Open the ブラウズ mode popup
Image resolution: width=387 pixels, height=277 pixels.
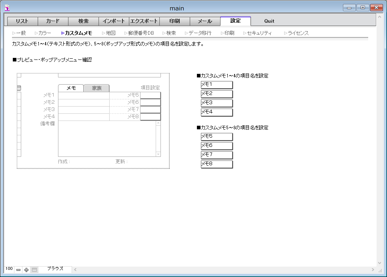pyautogui.click(x=55, y=269)
